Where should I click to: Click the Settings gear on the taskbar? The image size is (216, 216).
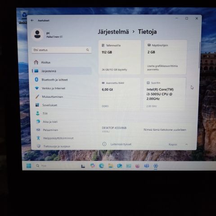pos(156,166)
